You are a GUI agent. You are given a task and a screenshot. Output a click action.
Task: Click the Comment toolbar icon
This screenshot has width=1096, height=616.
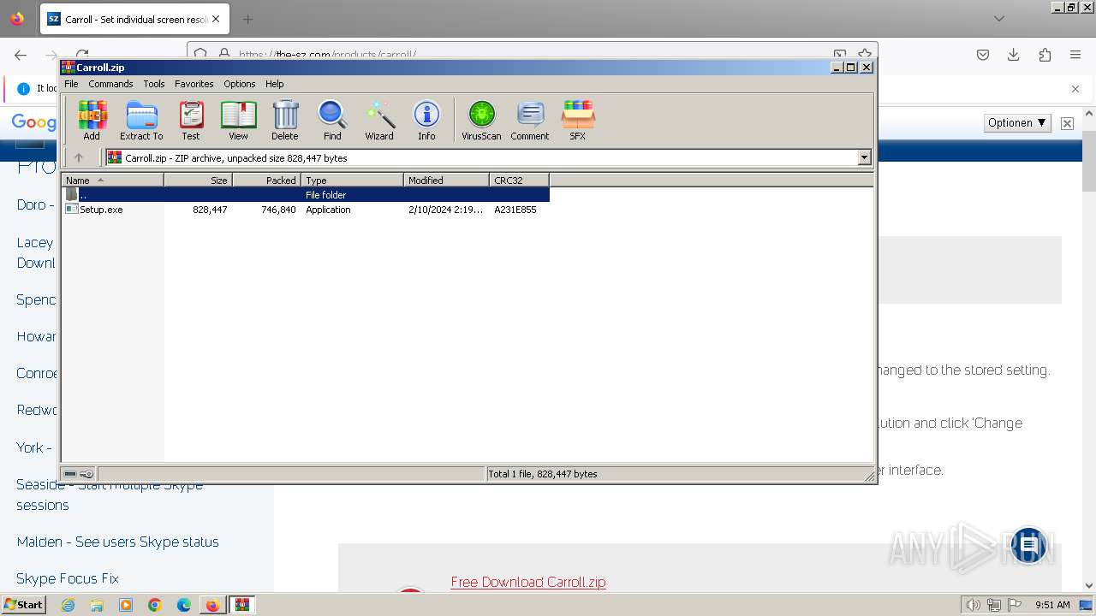pos(530,120)
